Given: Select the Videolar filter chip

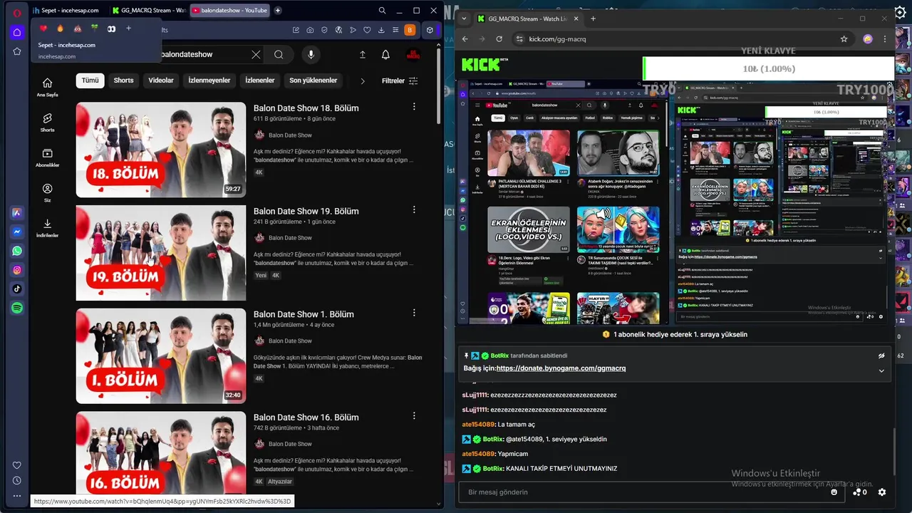Looking at the screenshot, I should coord(161,81).
